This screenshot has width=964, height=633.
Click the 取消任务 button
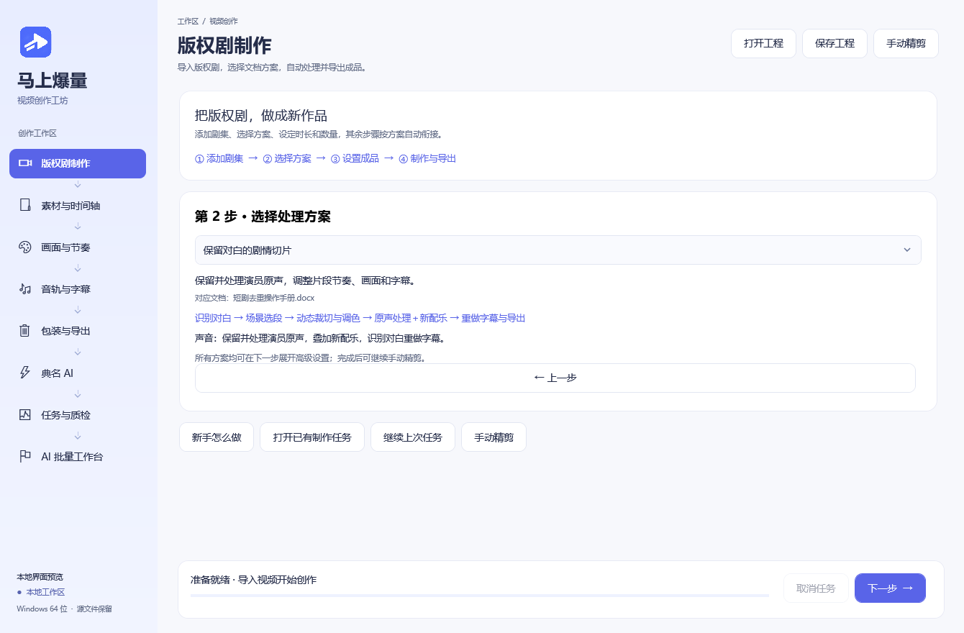click(816, 588)
